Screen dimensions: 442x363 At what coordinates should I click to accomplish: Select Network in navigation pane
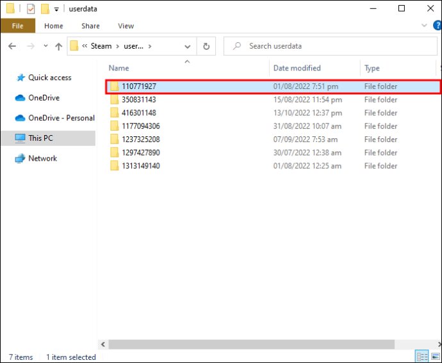42,158
